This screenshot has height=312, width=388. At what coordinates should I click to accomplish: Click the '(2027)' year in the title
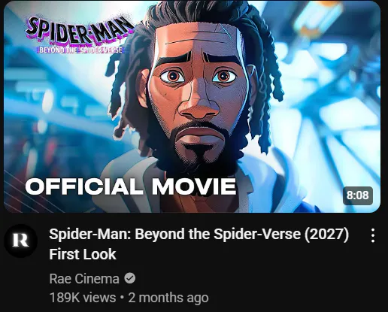pos(326,234)
